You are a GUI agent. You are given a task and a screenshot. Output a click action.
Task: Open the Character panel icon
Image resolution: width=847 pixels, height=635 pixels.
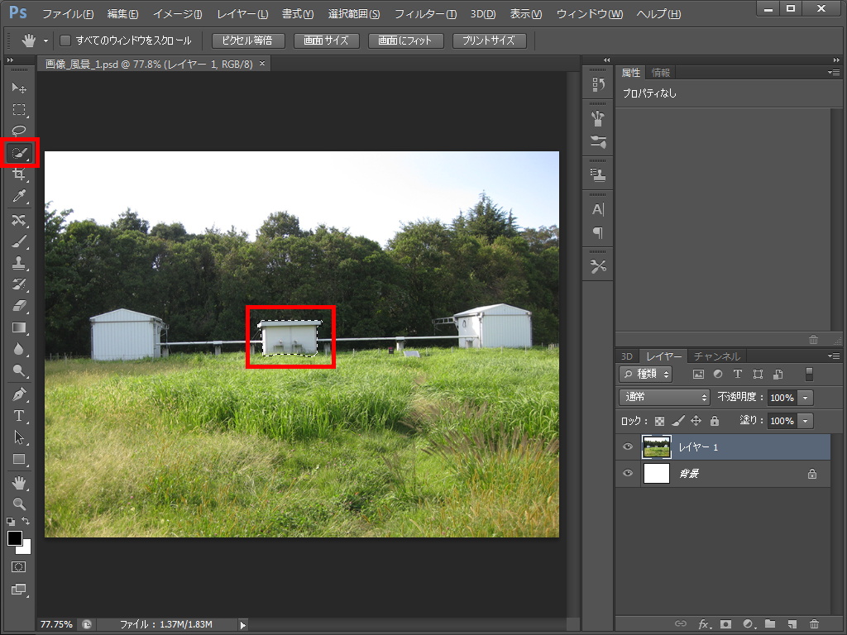[598, 209]
